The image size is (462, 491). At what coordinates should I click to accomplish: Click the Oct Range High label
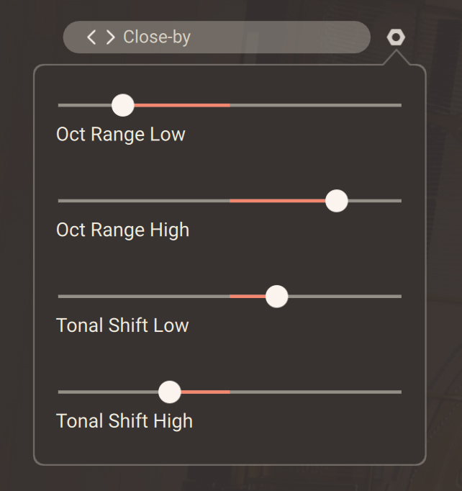(x=123, y=230)
